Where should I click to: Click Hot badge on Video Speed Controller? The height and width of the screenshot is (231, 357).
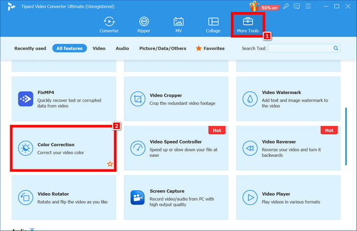(217, 130)
